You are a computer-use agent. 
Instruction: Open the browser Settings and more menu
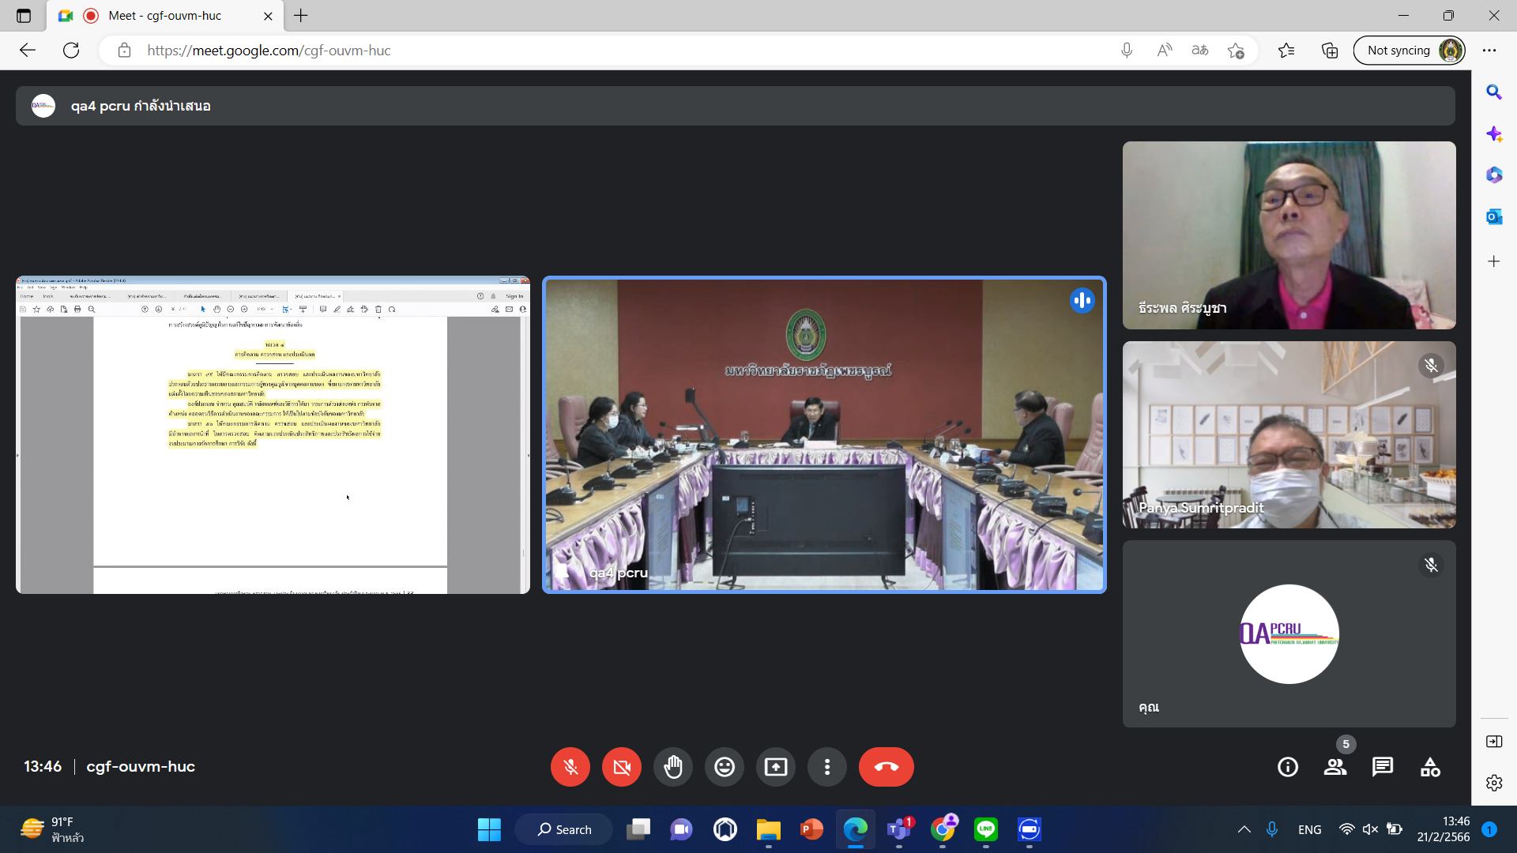pos(1489,51)
